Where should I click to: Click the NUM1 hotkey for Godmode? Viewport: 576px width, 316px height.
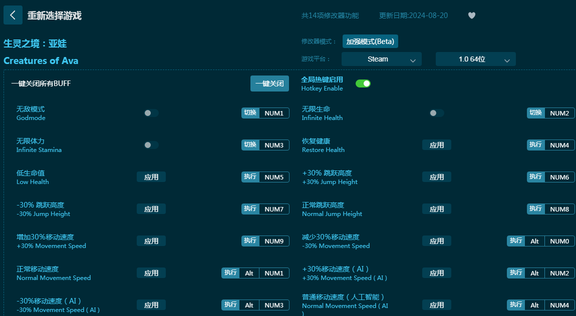point(274,113)
